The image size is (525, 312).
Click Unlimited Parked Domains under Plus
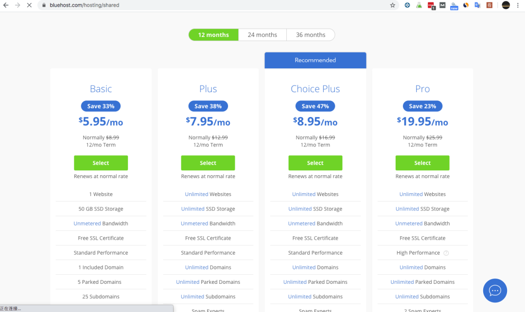[208, 282]
